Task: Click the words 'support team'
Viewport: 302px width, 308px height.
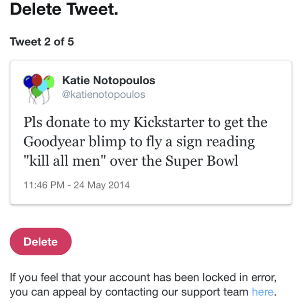Action: pos(215,292)
